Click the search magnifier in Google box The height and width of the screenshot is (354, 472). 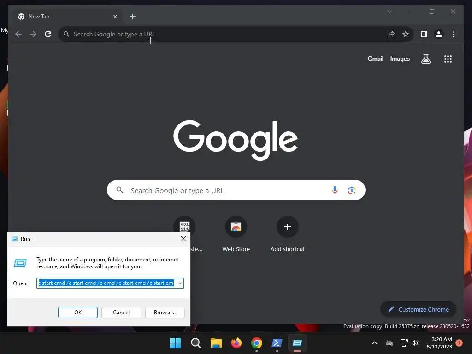point(119,190)
